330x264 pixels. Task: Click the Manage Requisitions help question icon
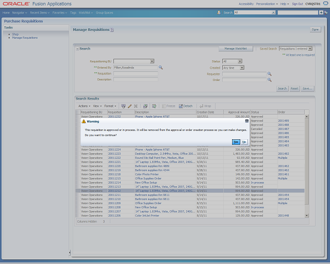[x=112, y=30]
